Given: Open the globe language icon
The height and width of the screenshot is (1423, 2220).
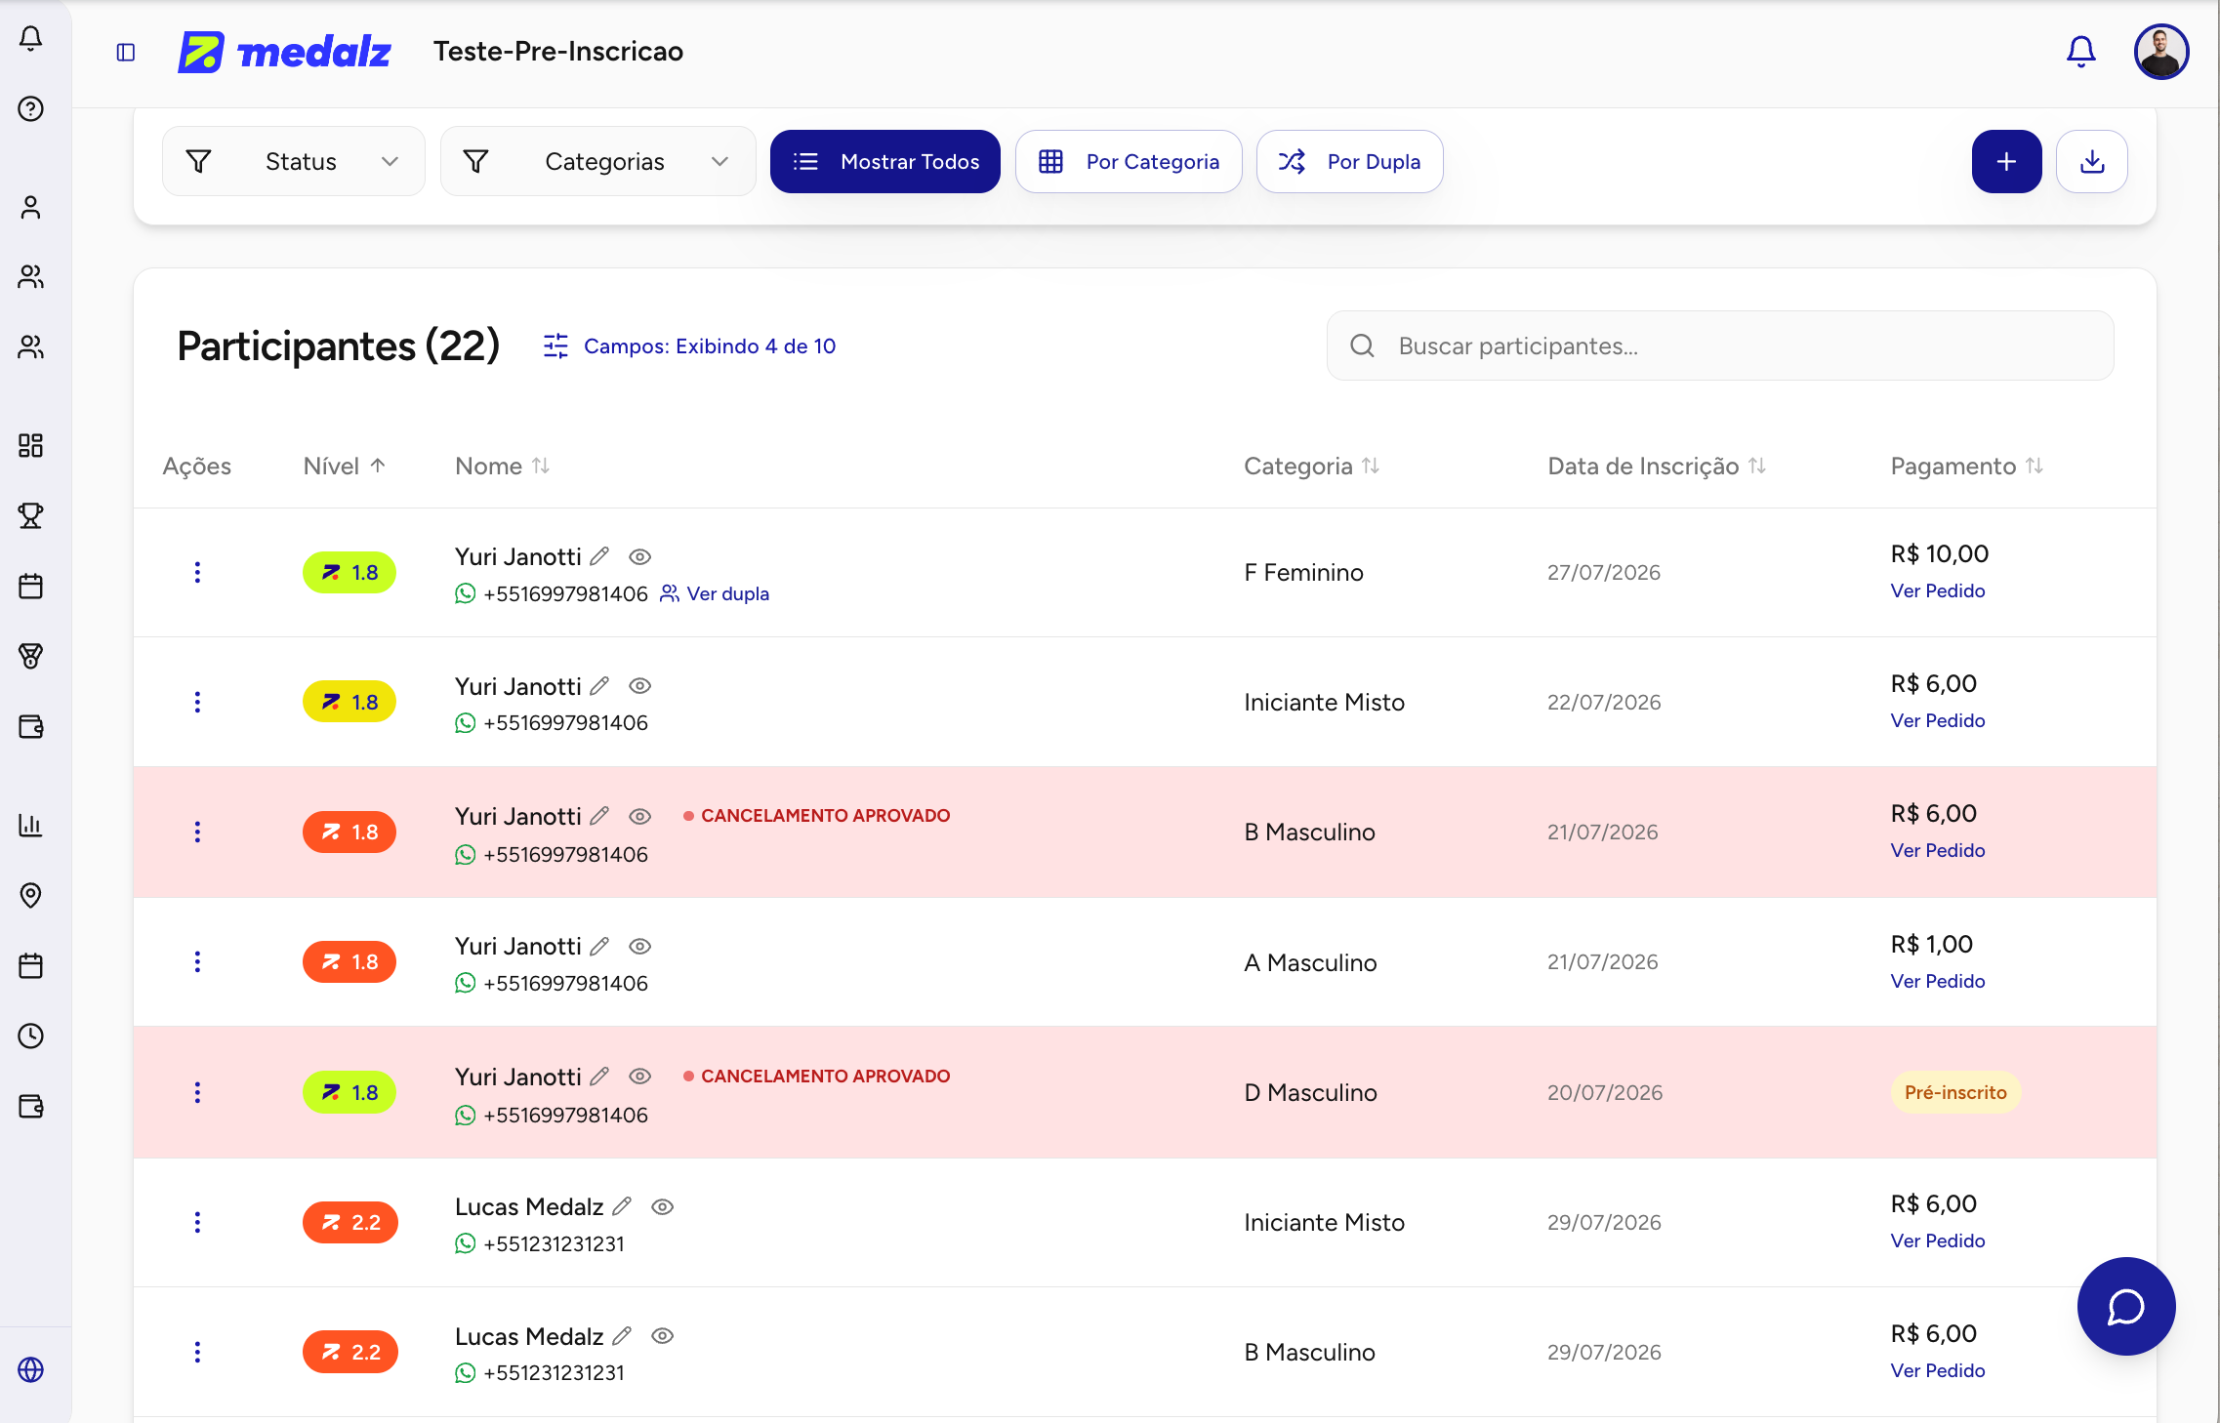Looking at the screenshot, I should [31, 1369].
